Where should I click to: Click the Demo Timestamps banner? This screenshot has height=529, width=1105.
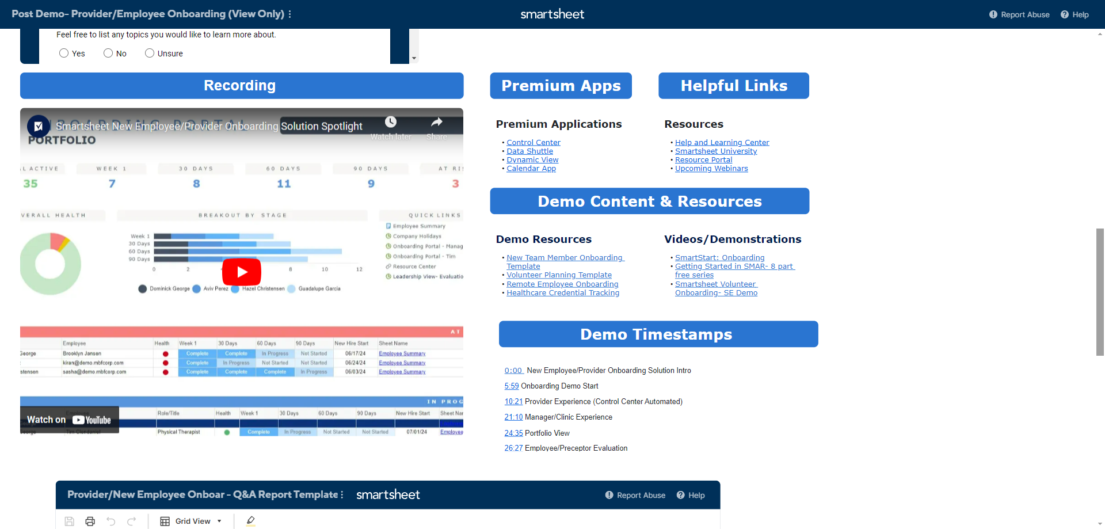pyautogui.click(x=658, y=334)
